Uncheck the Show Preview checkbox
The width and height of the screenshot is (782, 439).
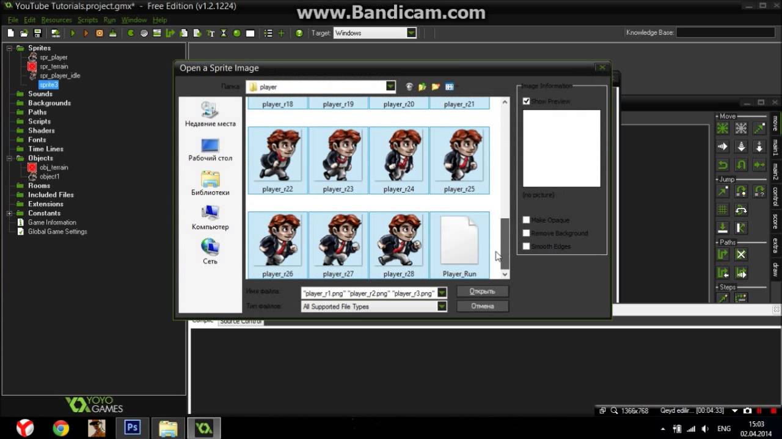(526, 101)
